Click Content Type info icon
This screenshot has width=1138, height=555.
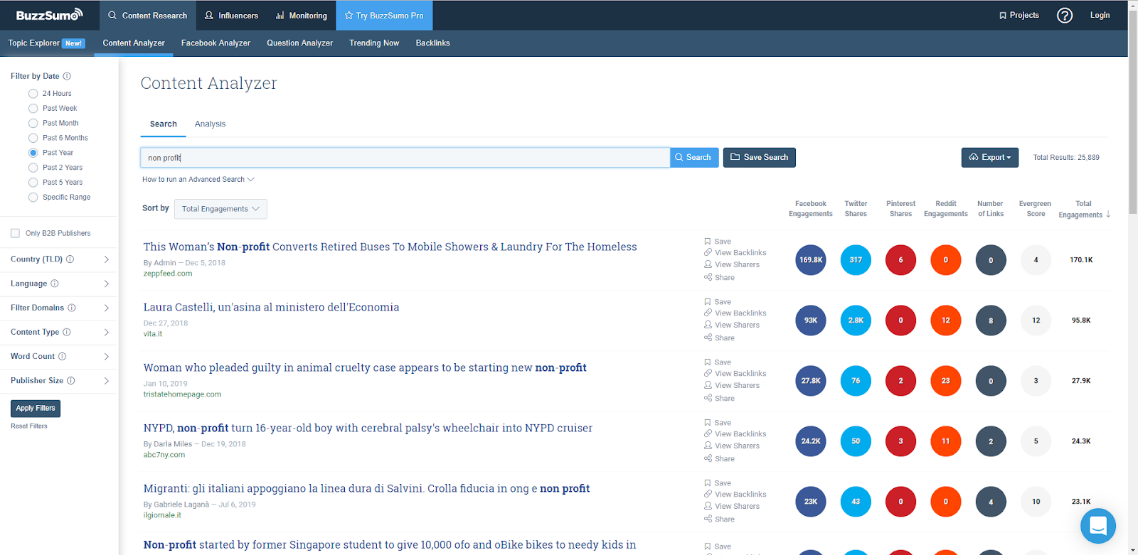67,332
